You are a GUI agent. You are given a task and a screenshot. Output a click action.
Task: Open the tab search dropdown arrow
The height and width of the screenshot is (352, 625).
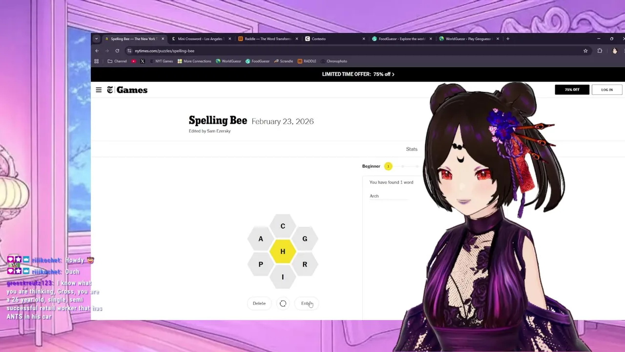[96, 39]
